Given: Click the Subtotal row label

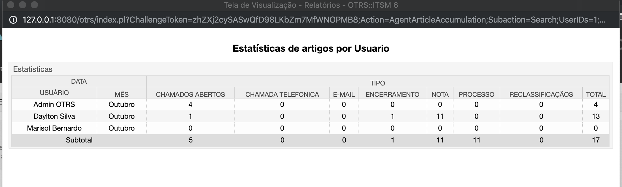Looking at the screenshot, I should coord(79,140).
